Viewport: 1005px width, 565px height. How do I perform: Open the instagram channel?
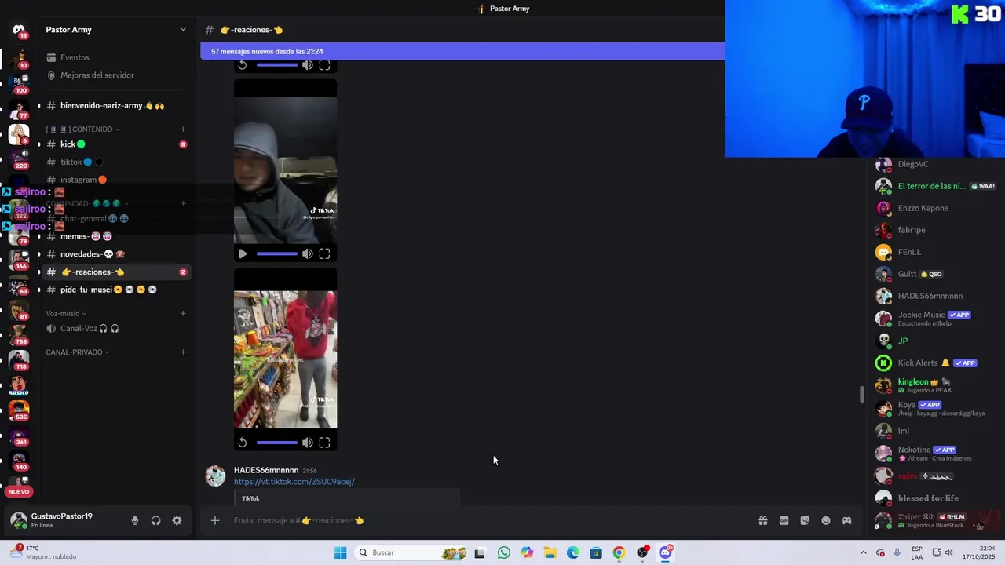[x=116, y=180]
